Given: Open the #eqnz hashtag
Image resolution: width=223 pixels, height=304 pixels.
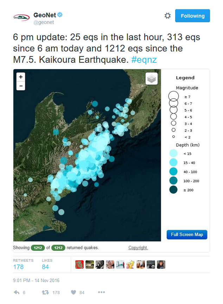Looking at the screenshot, I should coord(144,60).
